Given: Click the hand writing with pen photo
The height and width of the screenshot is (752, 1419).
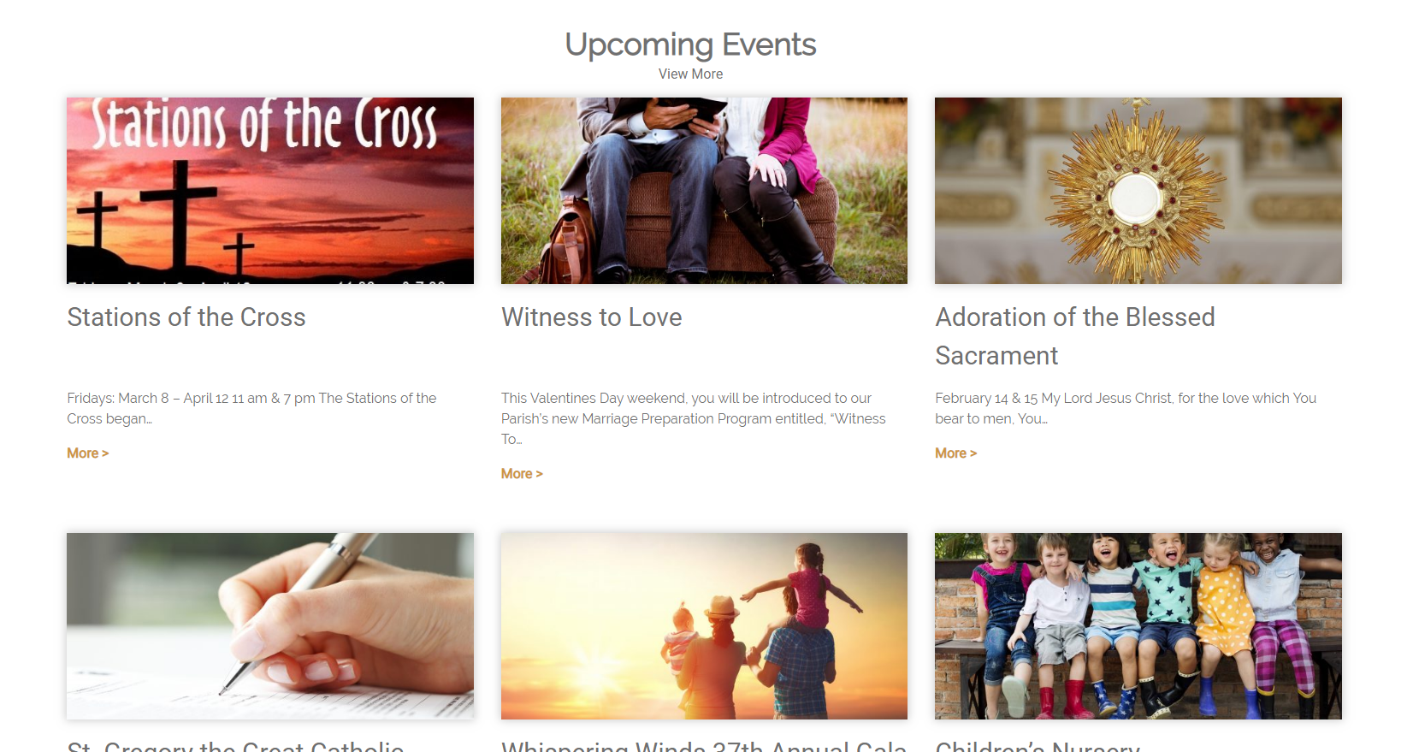Looking at the screenshot, I should [x=270, y=626].
